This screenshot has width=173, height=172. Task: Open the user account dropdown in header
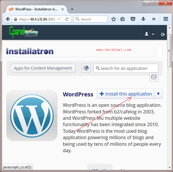[149, 34]
